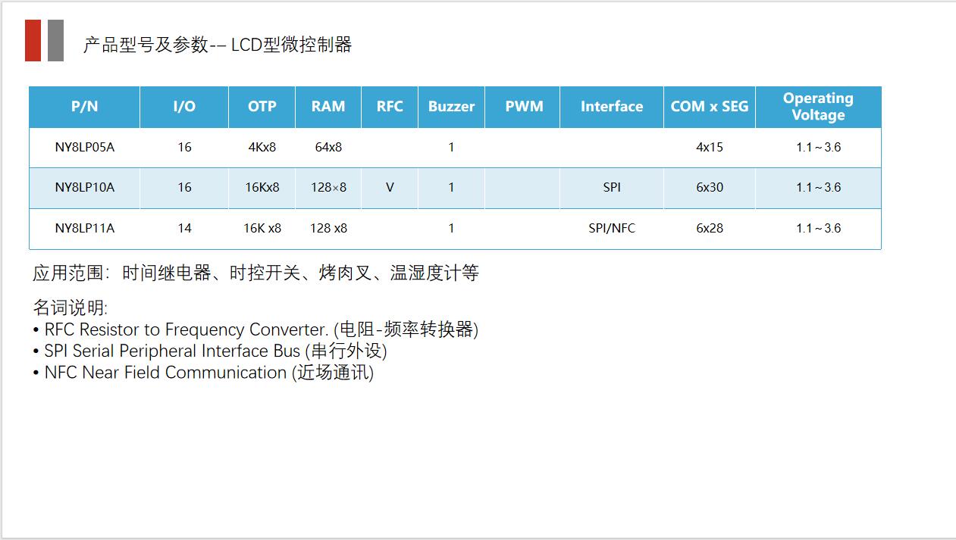Screen dimensions: 956x540
Task: Click COM x SEG value 6x30
Action: pos(710,187)
